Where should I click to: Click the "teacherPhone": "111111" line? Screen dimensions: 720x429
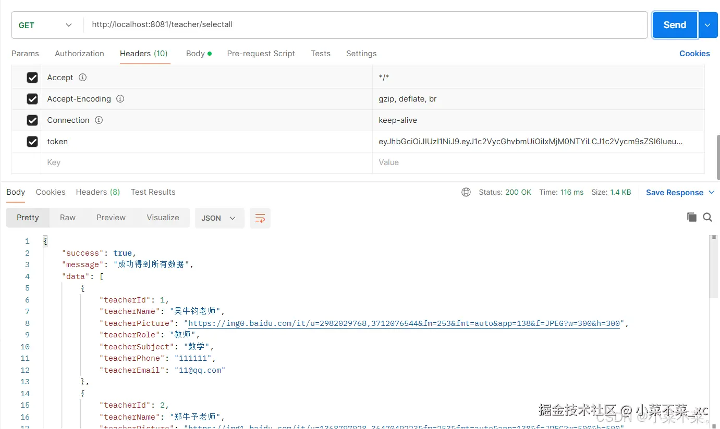tap(158, 358)
